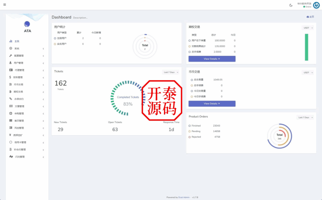Expand the 系统 menu chevron

click(43, 49)
